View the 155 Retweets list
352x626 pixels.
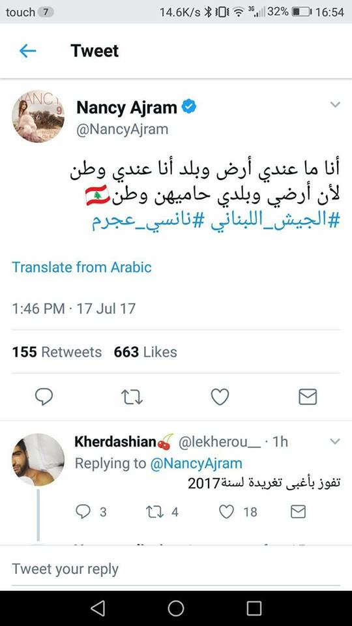click(57, 352)
